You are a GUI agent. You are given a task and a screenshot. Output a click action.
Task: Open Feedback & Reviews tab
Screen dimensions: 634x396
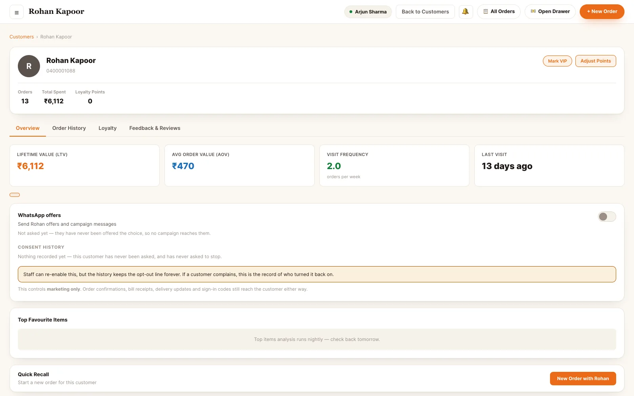click(x=155, y=128)
